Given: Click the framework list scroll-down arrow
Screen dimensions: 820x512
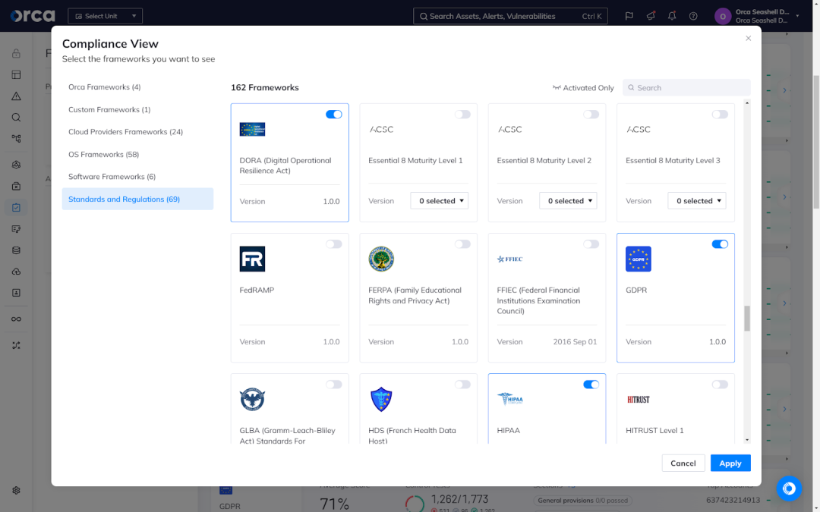Looking at the screenshot, I should coord(747,440).
